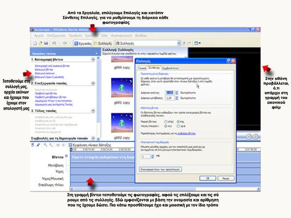This screenshot has height=218, width=291.
Task: Select the PAL radio button
Action: pos(178,122)
